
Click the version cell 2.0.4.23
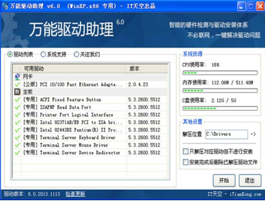pos(138,84)
